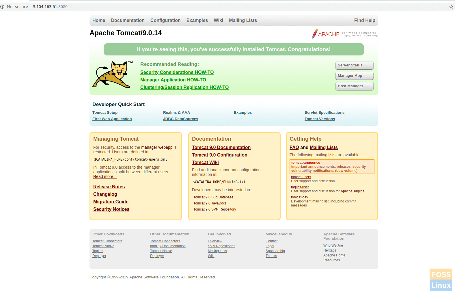Open Wiki link under Get Involved
This screenshot has width=455, height=294.
click(211, 256)
